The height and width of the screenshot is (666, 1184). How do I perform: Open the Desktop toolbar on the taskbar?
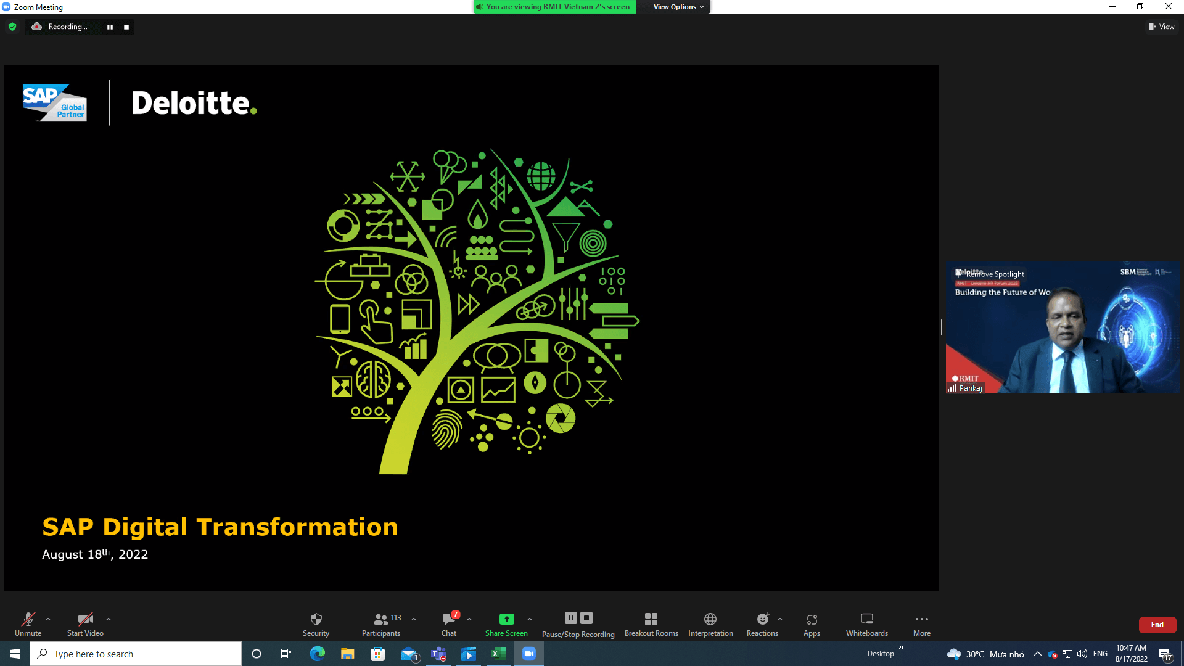[881, 654]
